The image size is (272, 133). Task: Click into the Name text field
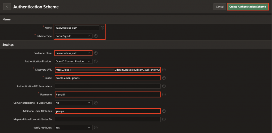coord(77,28)
